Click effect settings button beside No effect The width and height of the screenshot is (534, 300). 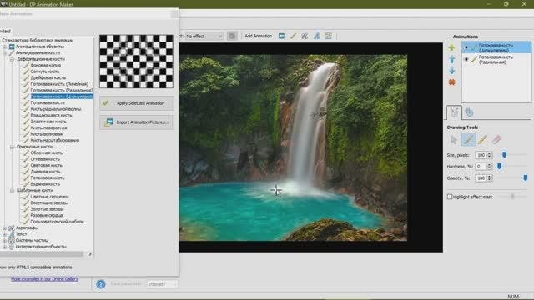click(x=232, y=36)
